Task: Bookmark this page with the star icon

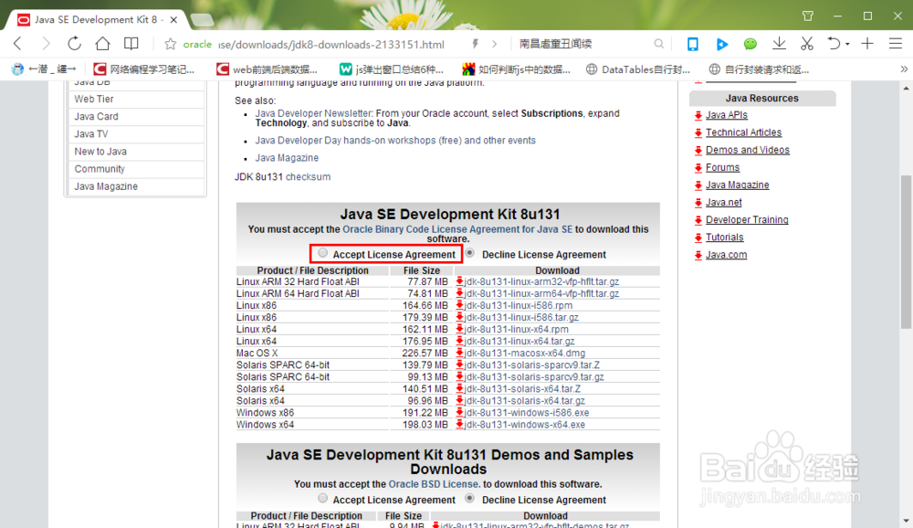Action: (x=170, y=44)
